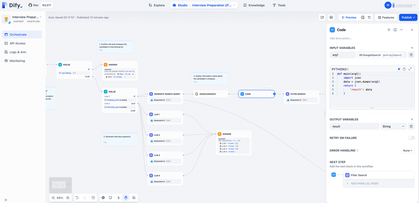Open the version history clock icon

point(93,198)
